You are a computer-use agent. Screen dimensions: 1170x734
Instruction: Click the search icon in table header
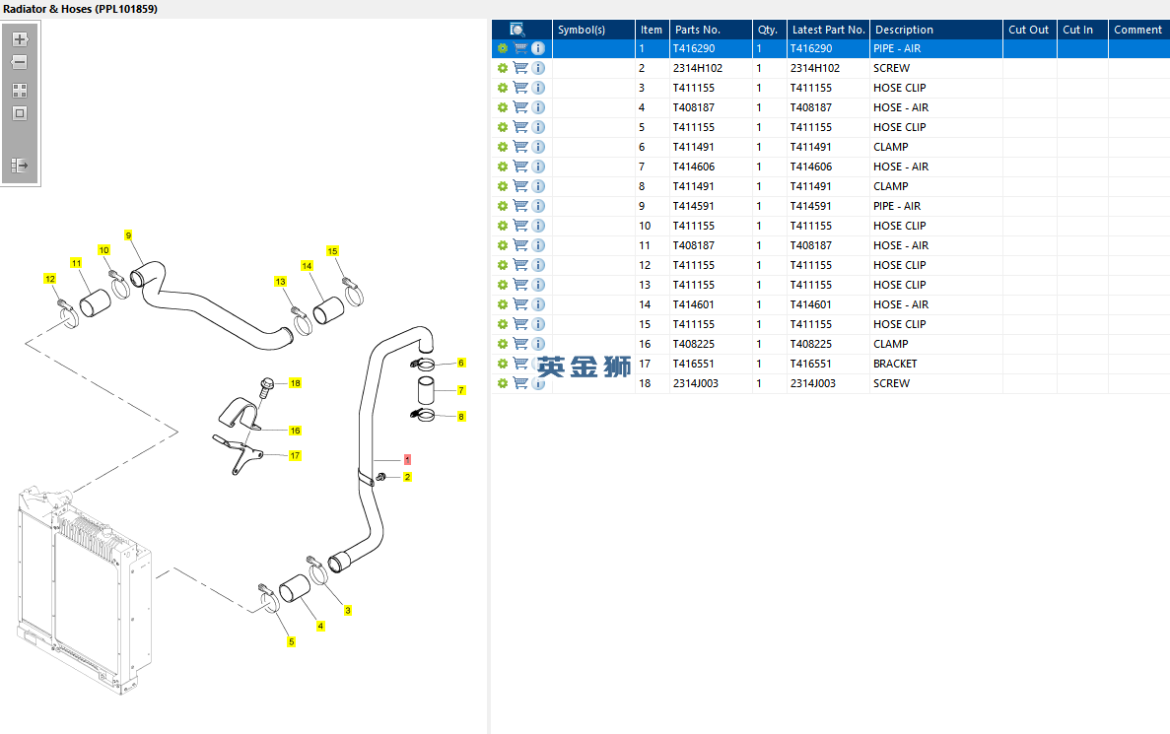517,30
